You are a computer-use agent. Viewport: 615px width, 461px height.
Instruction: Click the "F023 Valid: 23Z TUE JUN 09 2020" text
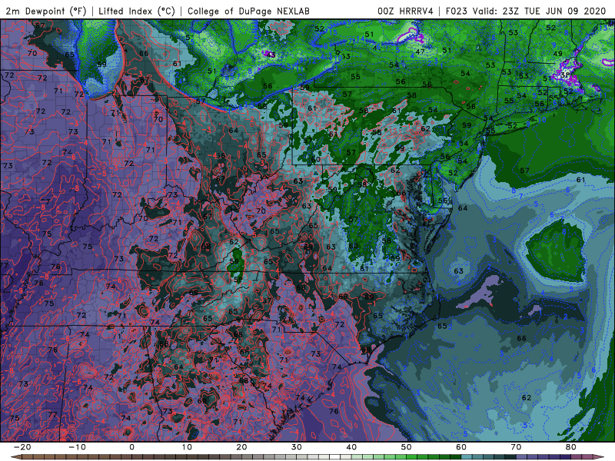(526, 12)
